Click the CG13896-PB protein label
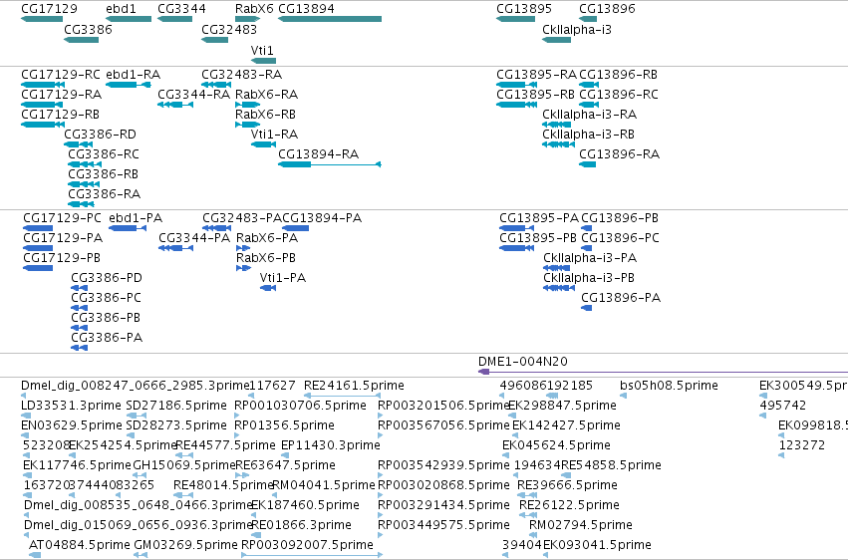The image size is (848, 560). 620,218
